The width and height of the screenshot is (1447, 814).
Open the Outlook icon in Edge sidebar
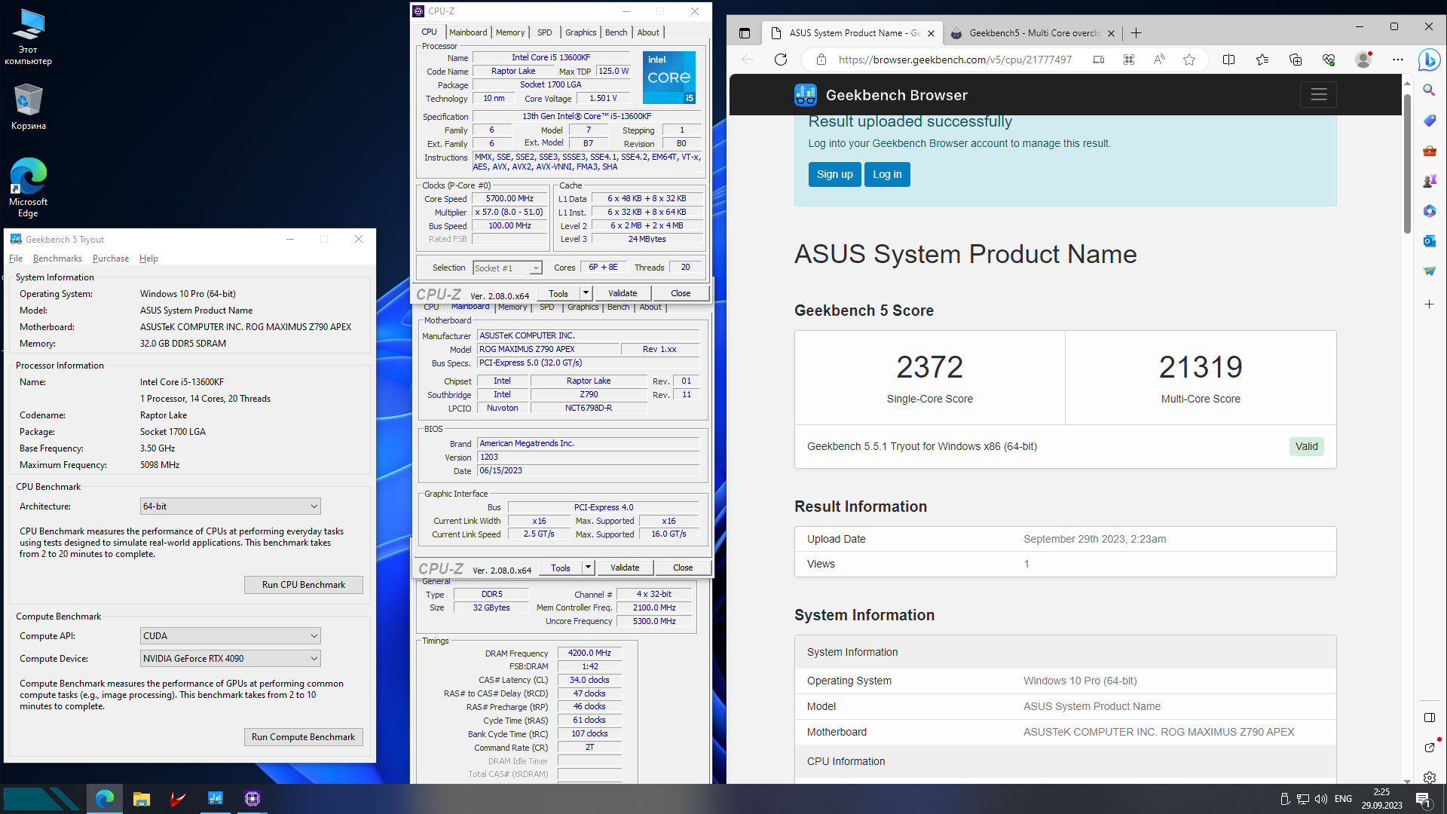pyautogui.click(x=1429, y=241)
